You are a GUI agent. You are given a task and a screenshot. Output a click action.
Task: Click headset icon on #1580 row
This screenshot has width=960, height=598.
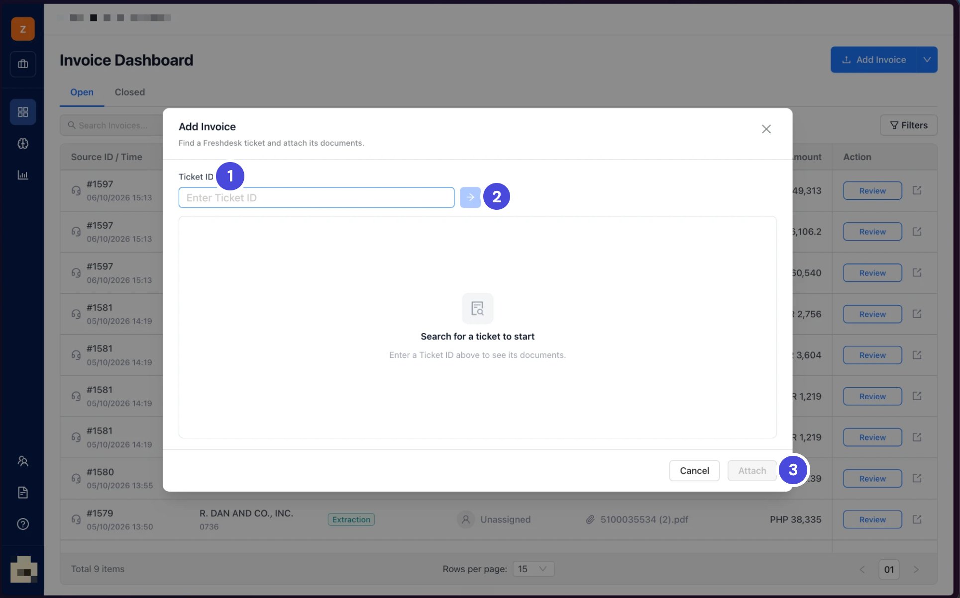(x=76, y=478)
